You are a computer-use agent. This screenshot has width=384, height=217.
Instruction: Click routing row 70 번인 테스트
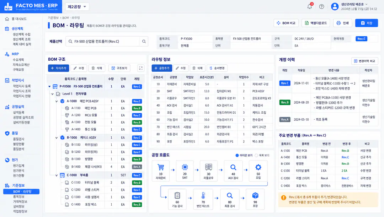pyautogui.click(x=212, y=127)
